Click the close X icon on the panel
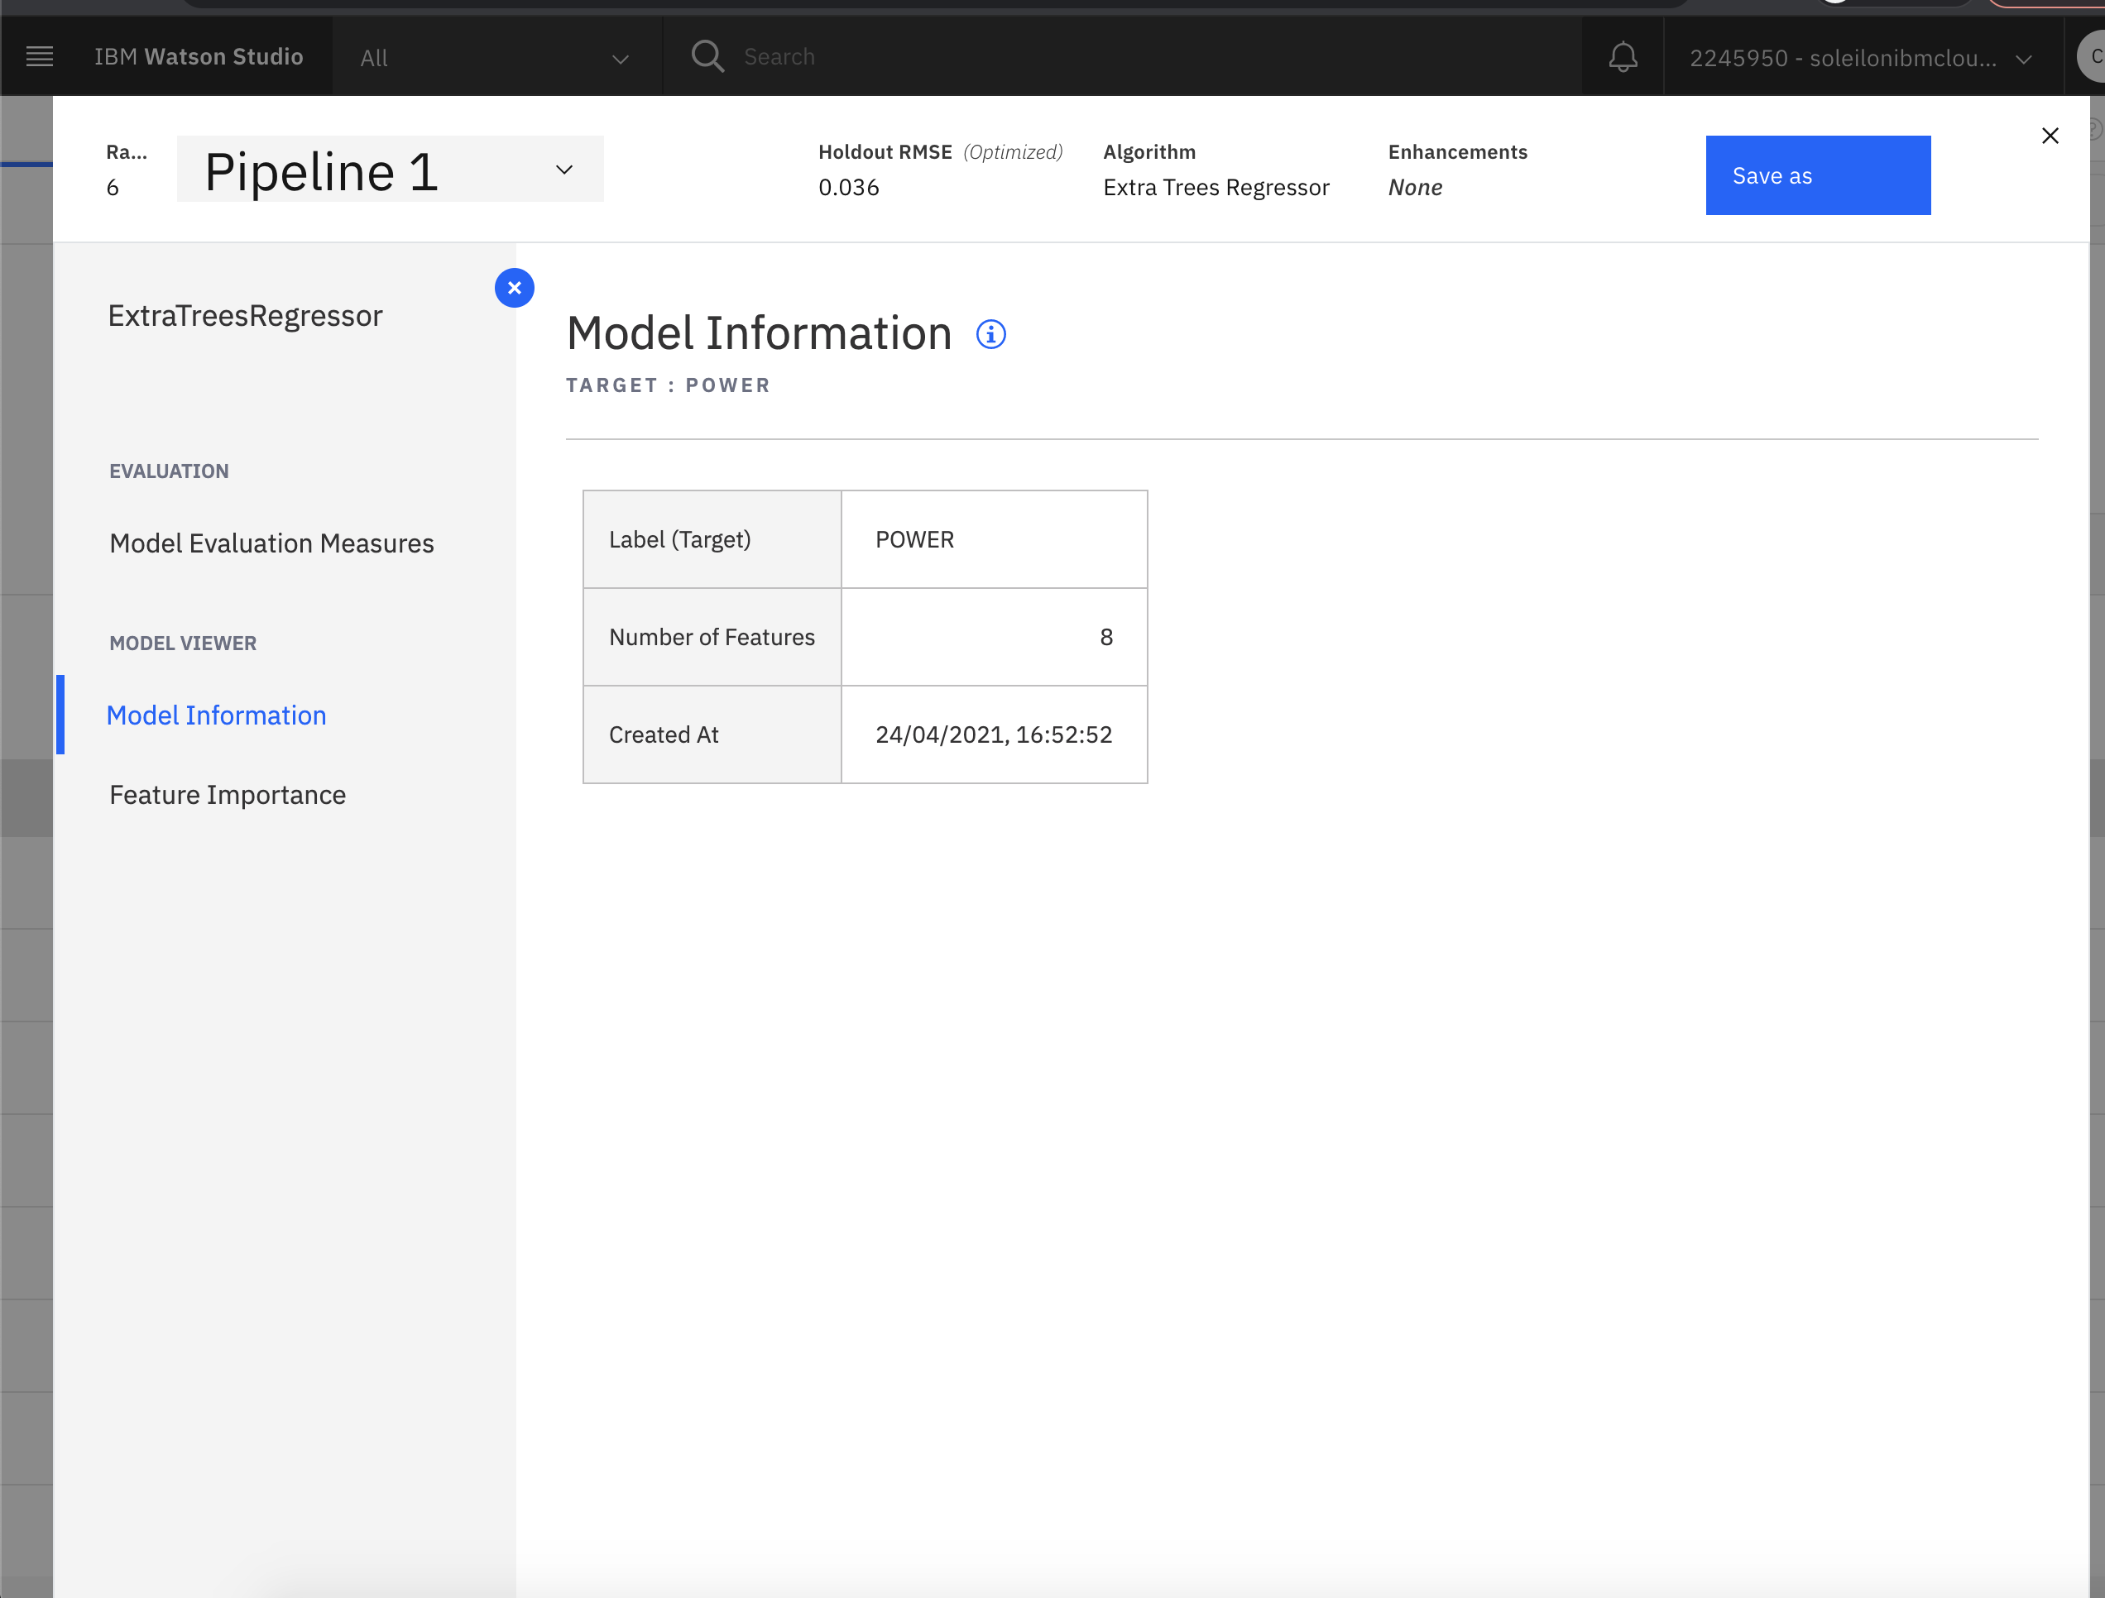Viewport: 2105px width, 1598px height. click(x=2050, y=136)
